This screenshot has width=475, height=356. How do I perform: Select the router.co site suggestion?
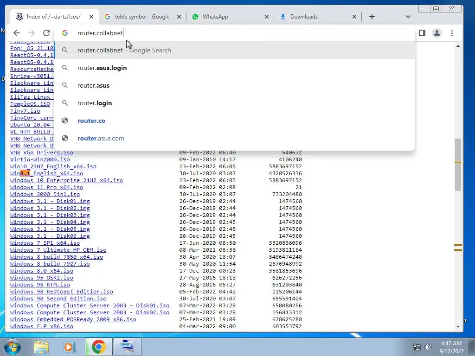click(234, 121)
